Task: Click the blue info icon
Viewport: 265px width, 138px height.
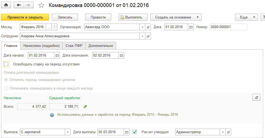Action: coord(52,115)
